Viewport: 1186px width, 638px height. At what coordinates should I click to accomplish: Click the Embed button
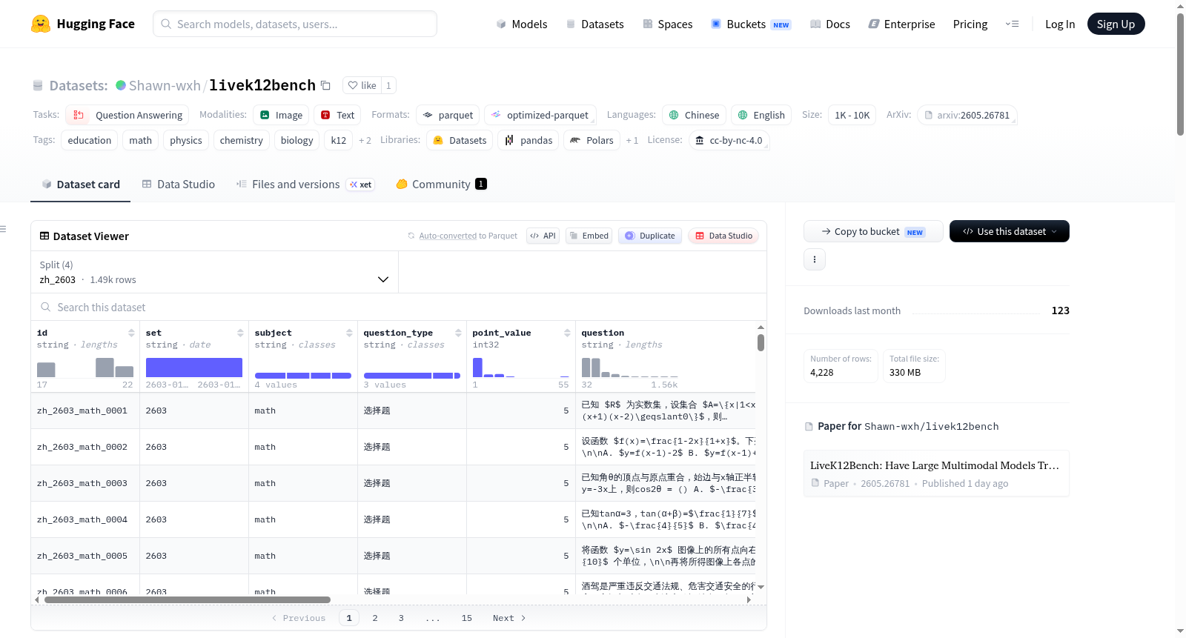point(589,236)
